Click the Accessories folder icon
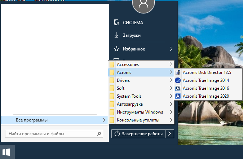The width and height of the screenshot is (243, 159). click(x=112, y=65)
